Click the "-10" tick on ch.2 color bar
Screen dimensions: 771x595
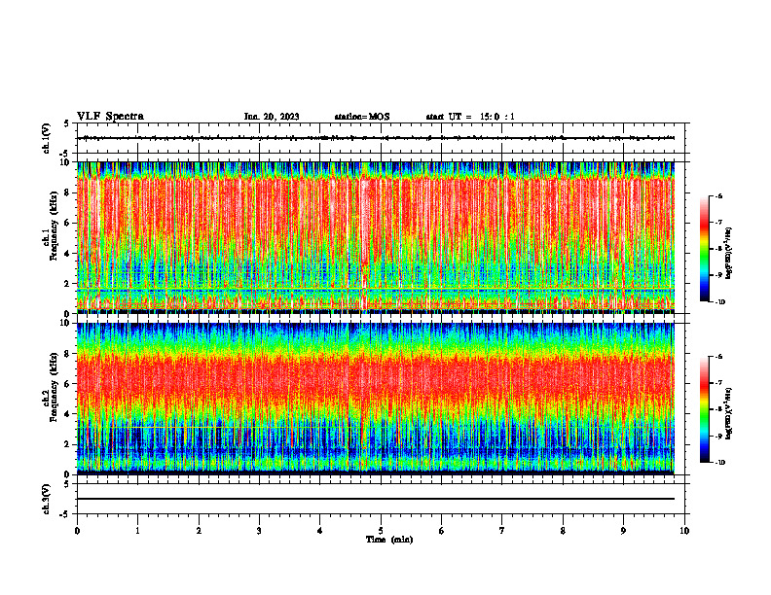[719, 463]
